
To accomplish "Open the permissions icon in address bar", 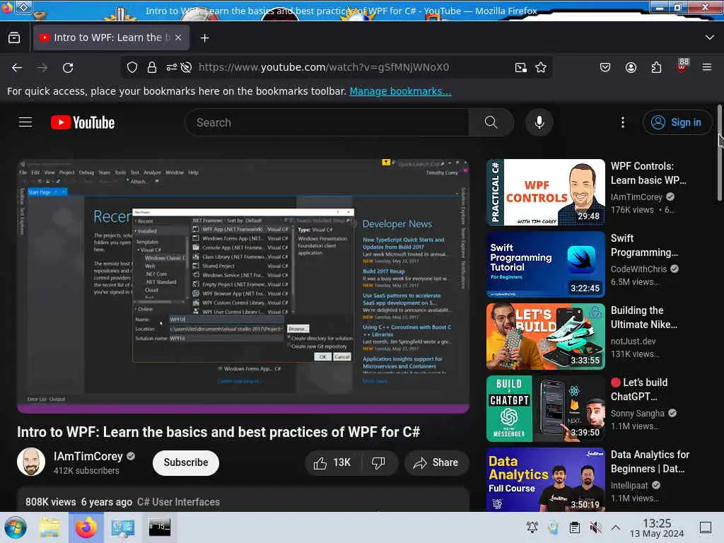I will point(171,67).
